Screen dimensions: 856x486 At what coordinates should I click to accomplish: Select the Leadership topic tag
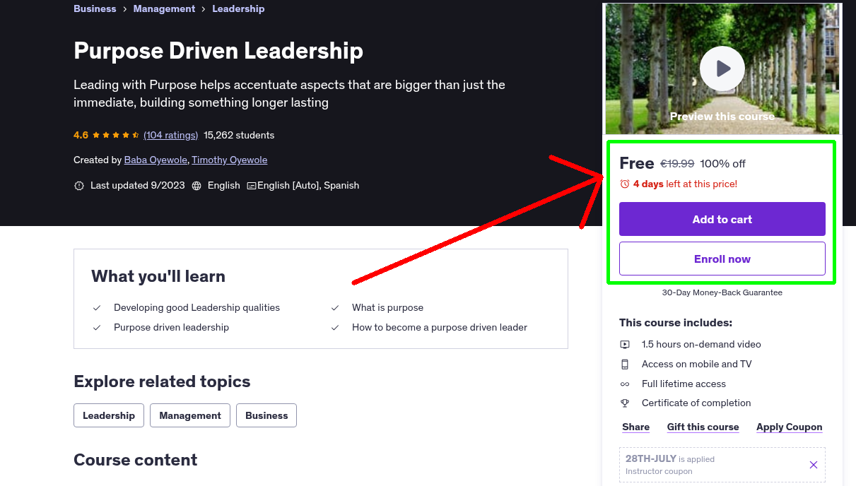109,415
